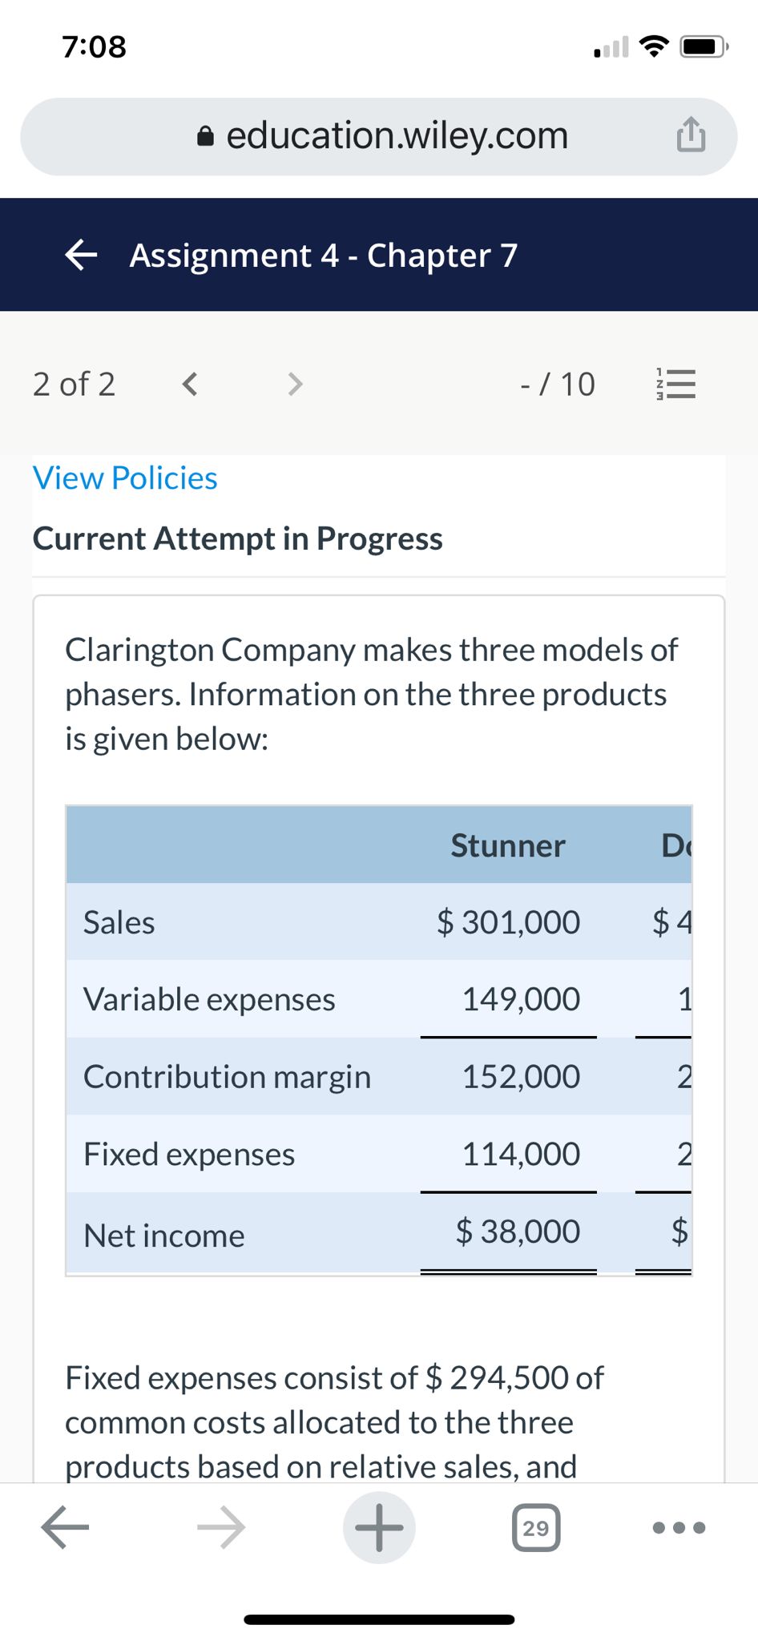
Task: Tap the Sales row in the data table
Action: pos(119,921)
